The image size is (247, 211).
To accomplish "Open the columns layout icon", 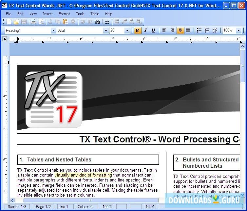I will point(107,22).
